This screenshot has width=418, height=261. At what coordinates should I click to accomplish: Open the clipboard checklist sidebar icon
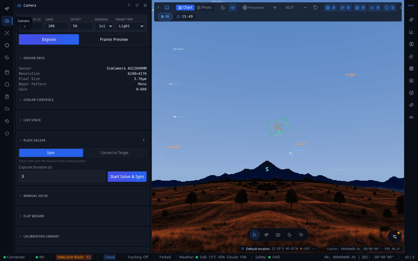[x=7, y=97]
